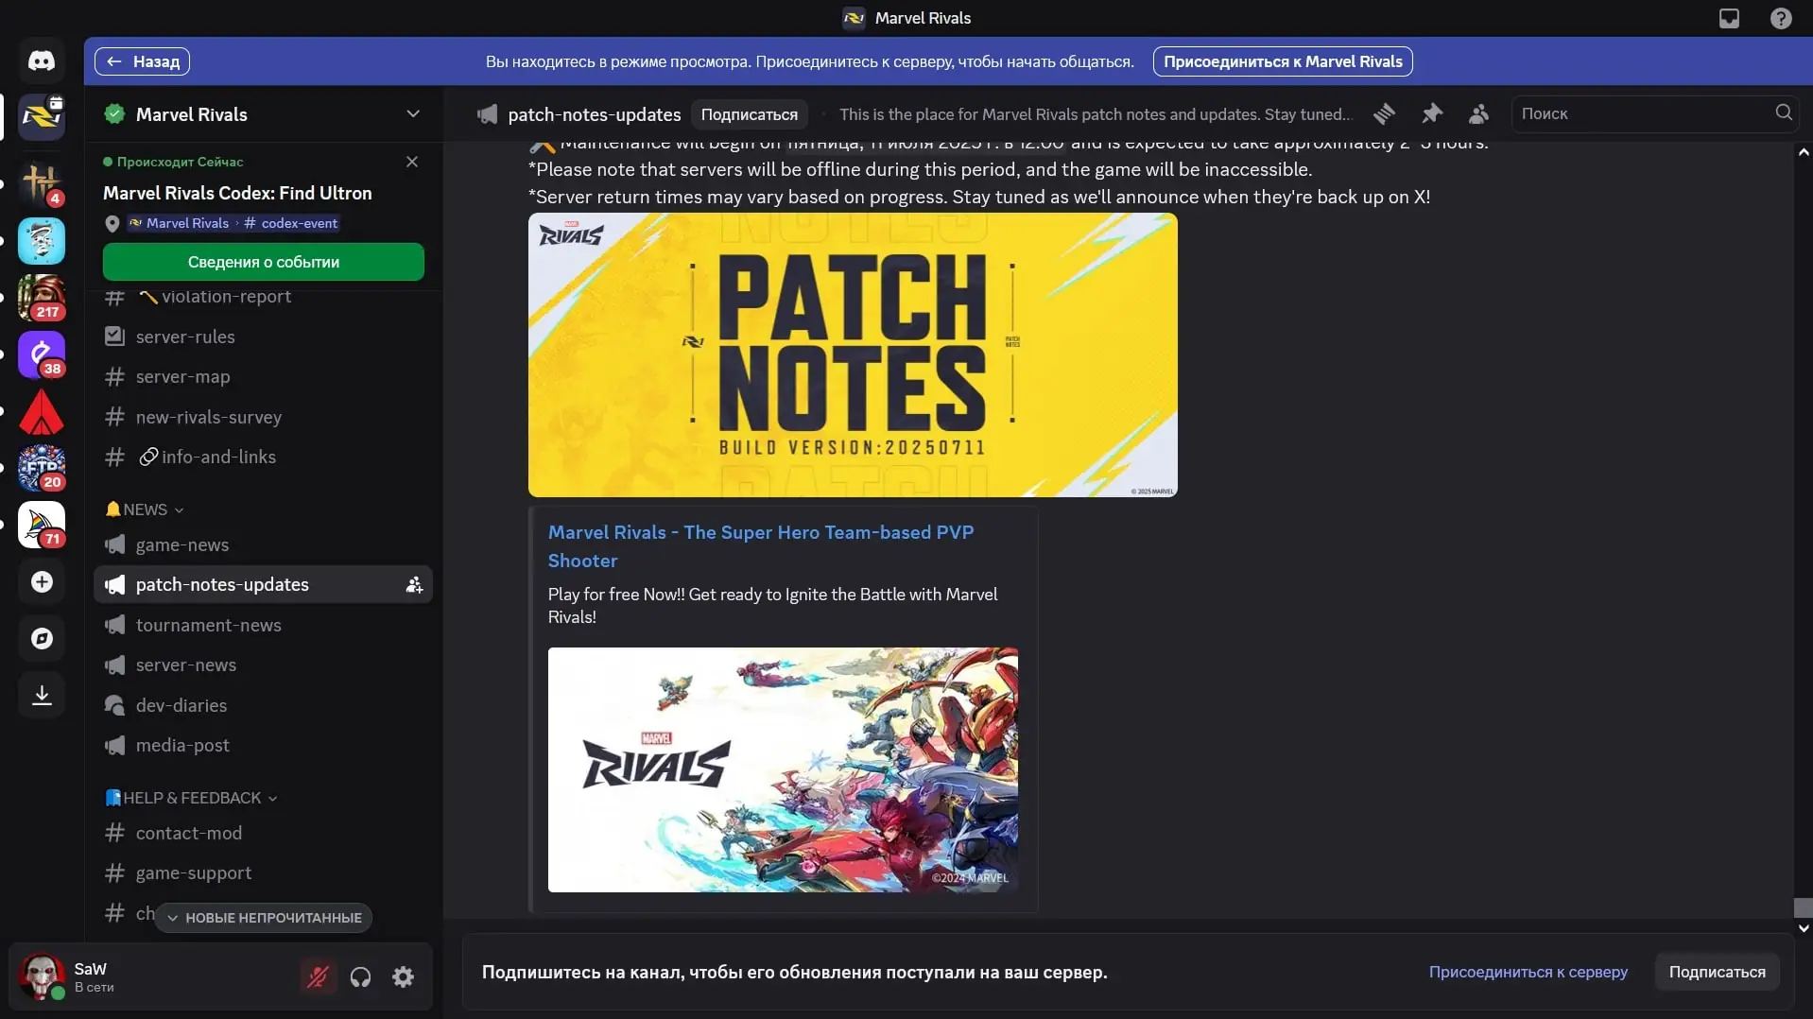Expand Marvel Rivals server dropdown menu

413,114
